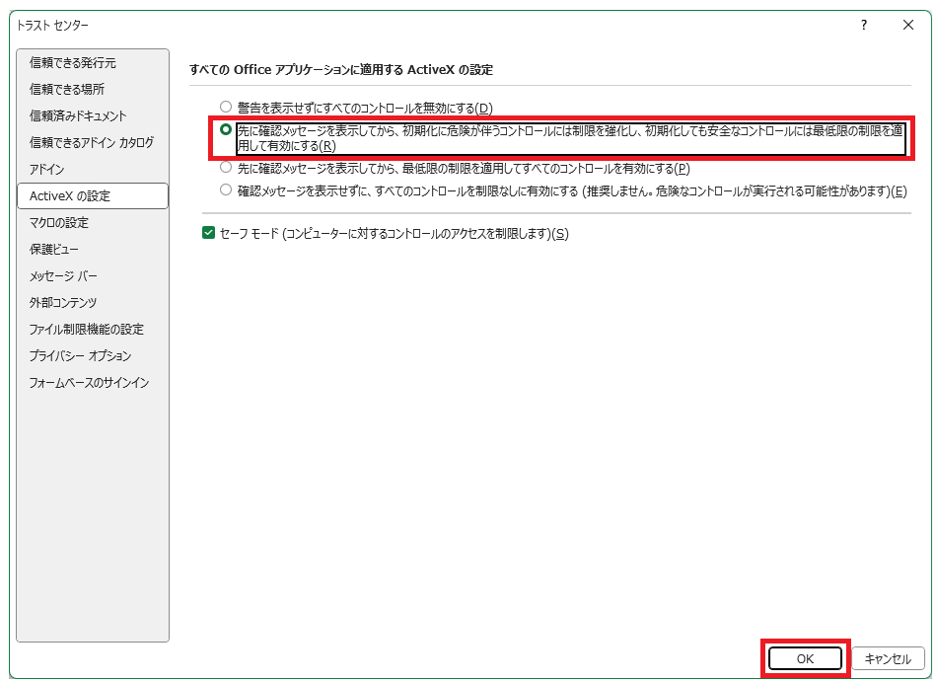Show メッセージ バー settings

(x=64, y=276)
